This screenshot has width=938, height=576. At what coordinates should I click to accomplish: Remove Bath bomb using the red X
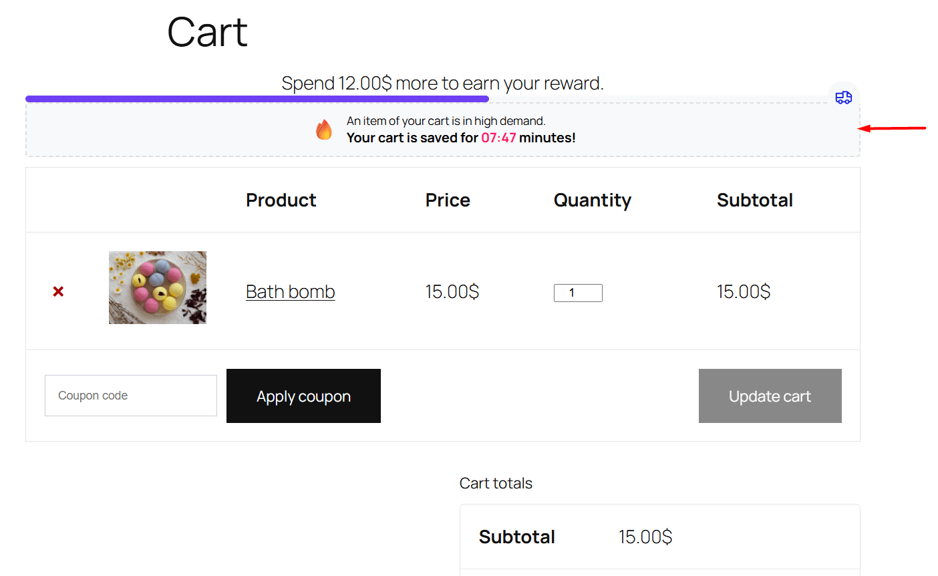point(58,291)
